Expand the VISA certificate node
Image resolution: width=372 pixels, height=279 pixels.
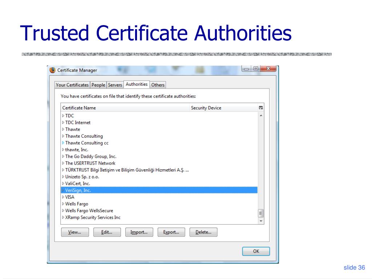click(63, 197)
